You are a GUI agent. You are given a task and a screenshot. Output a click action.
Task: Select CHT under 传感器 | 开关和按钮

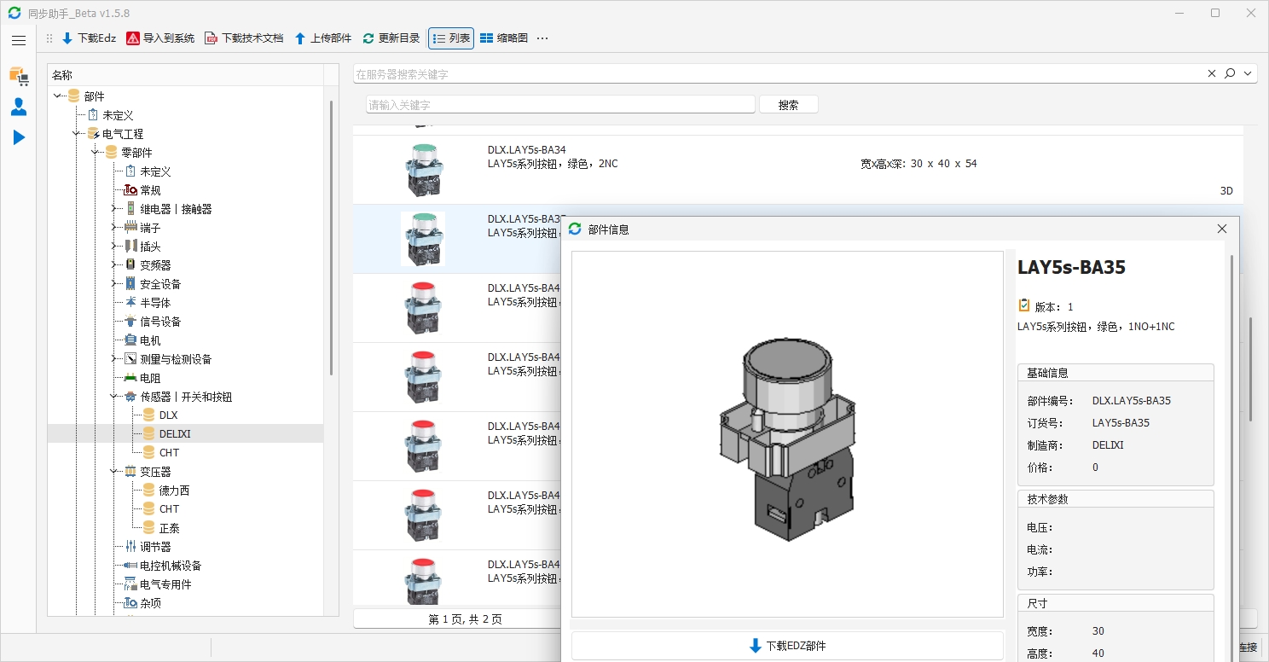pos(169,453)
